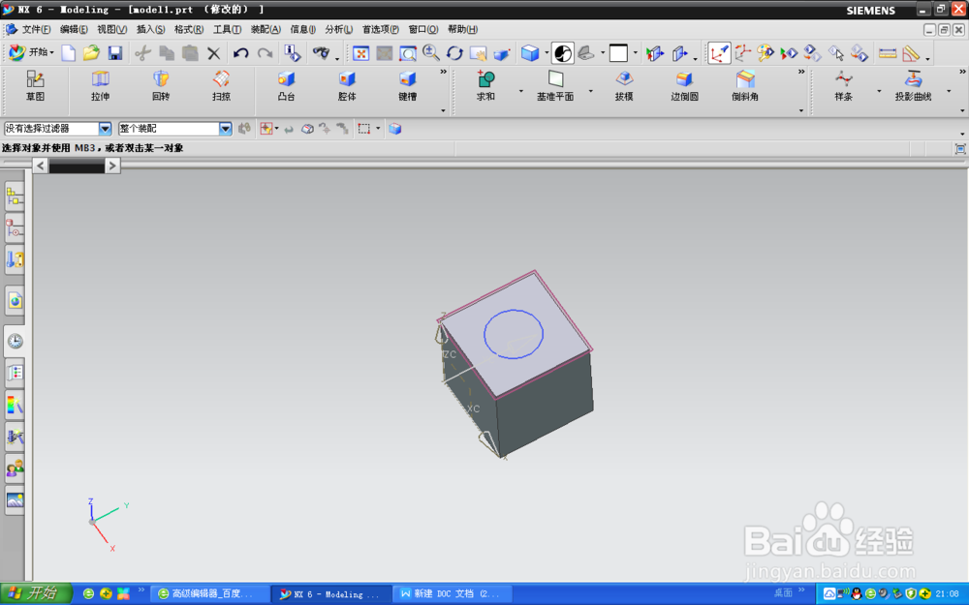
Task: Open the 首选项(P) menu
Action: pos(380,29)
